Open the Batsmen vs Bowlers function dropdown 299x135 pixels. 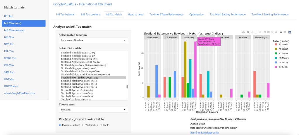(93, 40)
